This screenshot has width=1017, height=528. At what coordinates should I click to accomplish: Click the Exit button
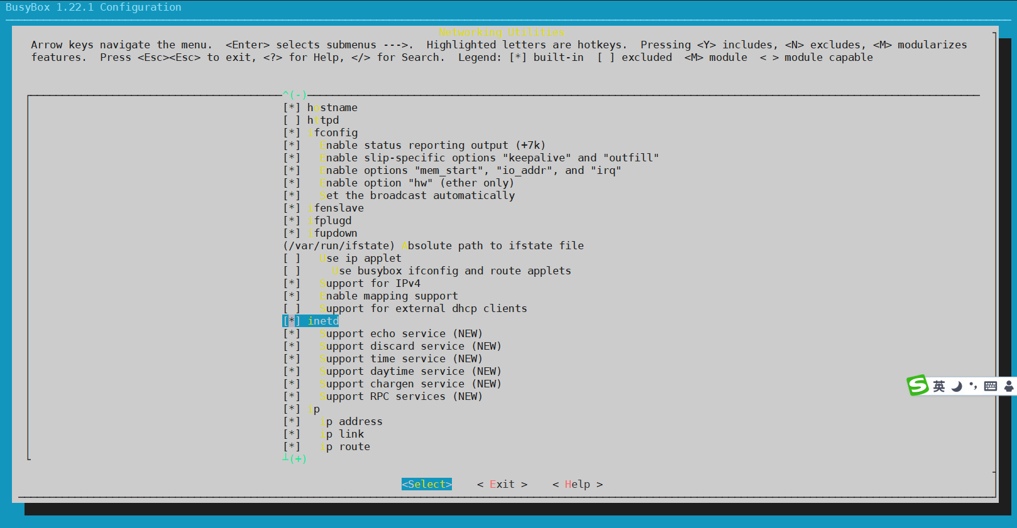502,484
